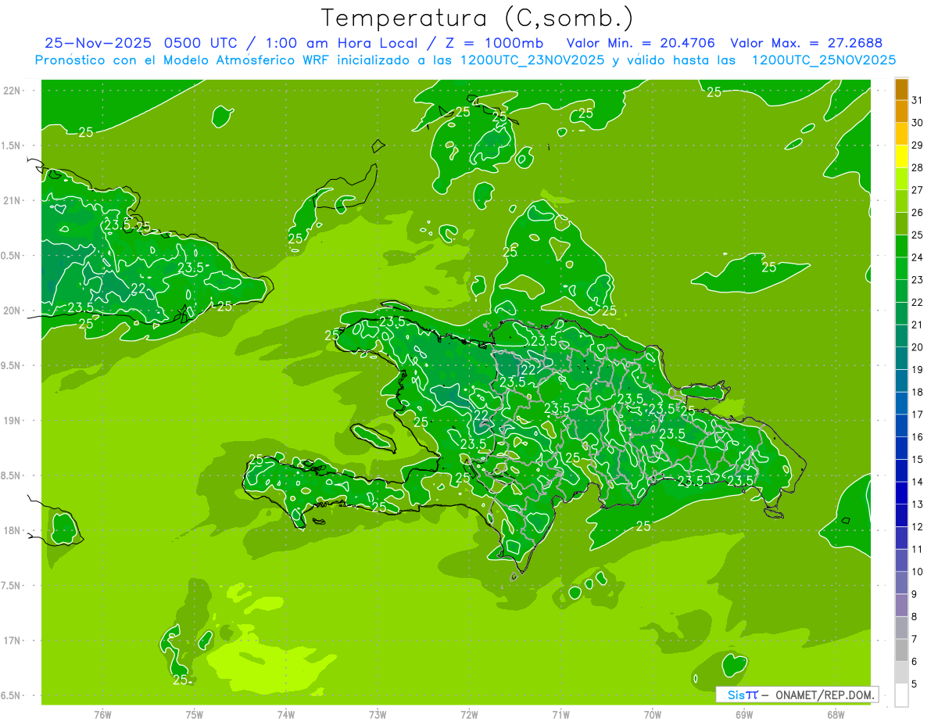938x725 pixels.
Task: Click the 69W longitude axis label
Action: pos(744,714)
